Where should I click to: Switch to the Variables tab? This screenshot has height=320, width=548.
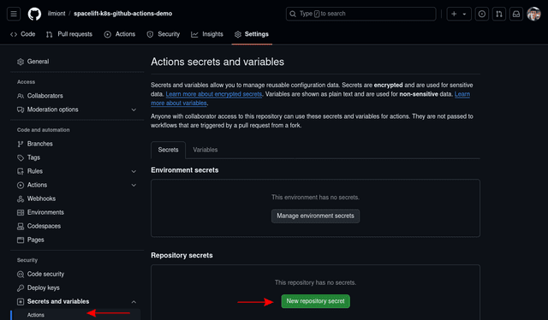[x=205, y=150]
